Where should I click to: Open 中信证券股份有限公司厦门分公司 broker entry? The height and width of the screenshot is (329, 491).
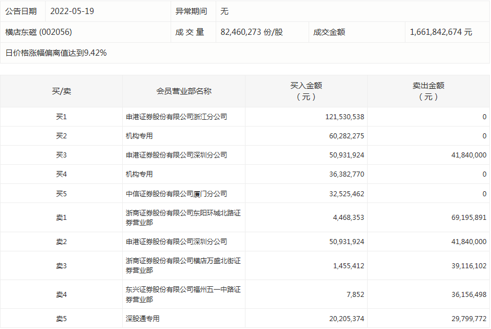[x=176, y=193]
